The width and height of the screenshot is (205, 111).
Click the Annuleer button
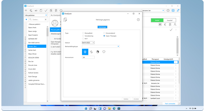click(x=136, y=99)
